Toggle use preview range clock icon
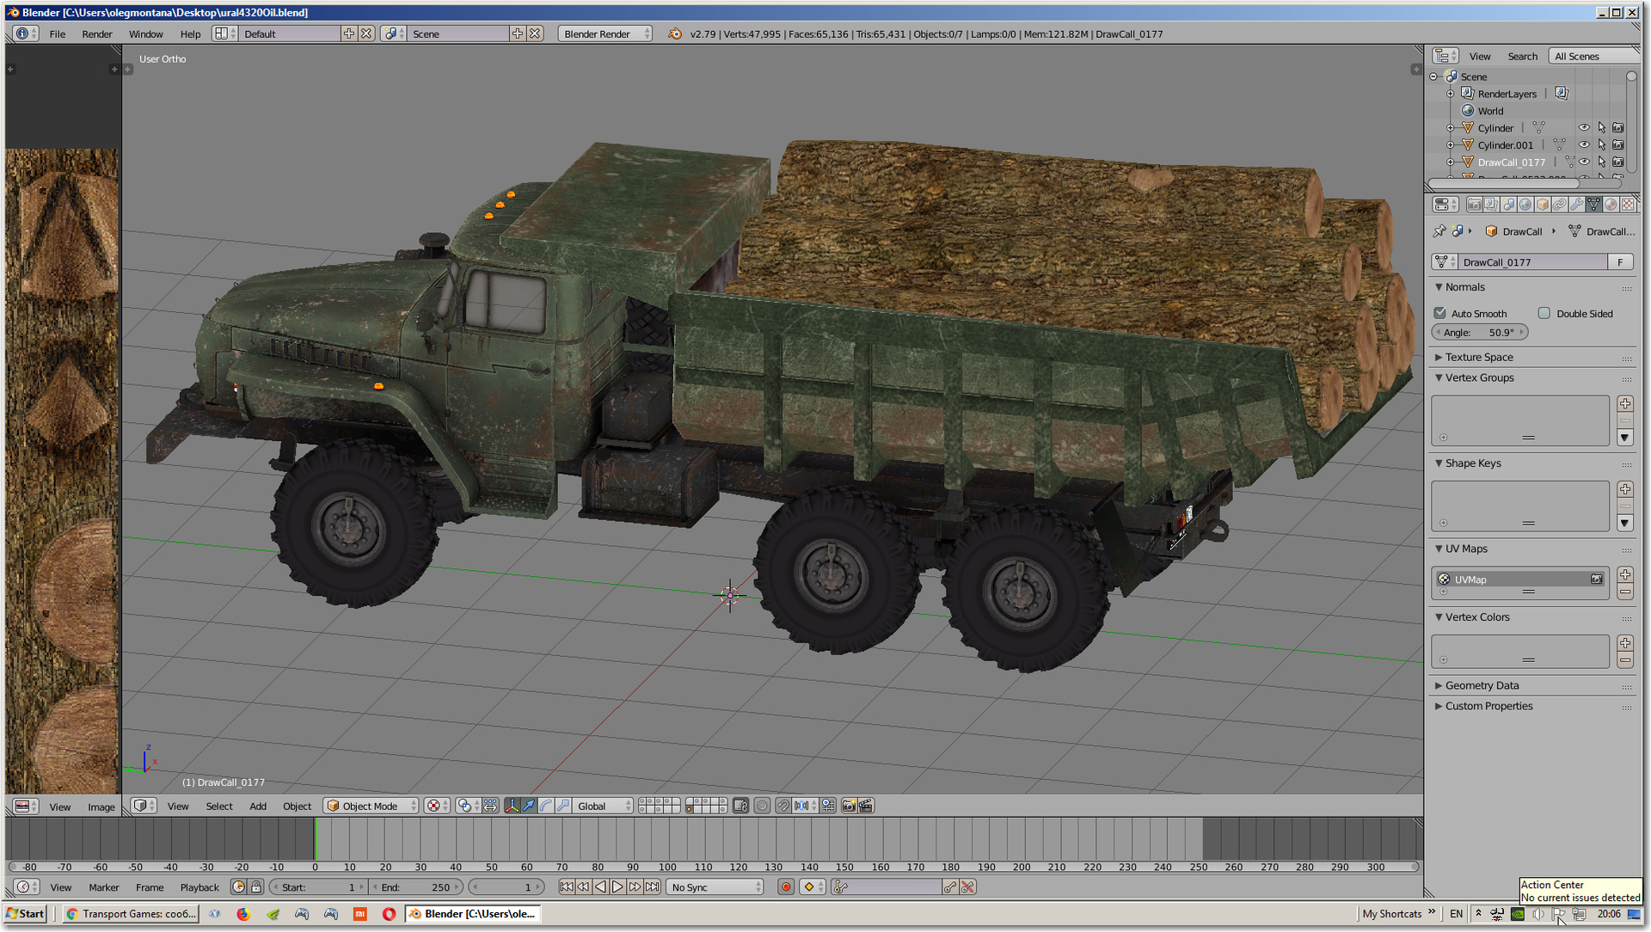The width and height of the screenshot is (1651, 932). tap(239, 887)
